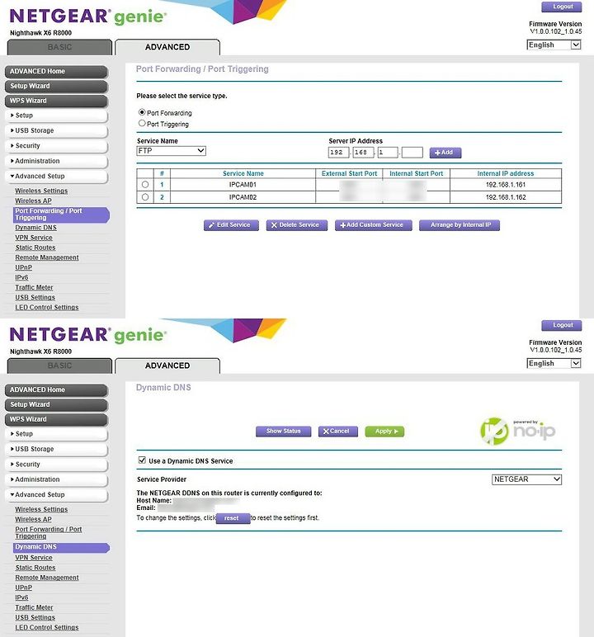Viewport: 594px width, 637px height.
Task: Switch to the ADVANCED tab in lower panel
Action: (167, 366)
